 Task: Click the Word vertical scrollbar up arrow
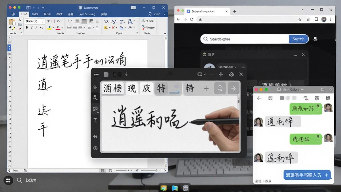166,38
